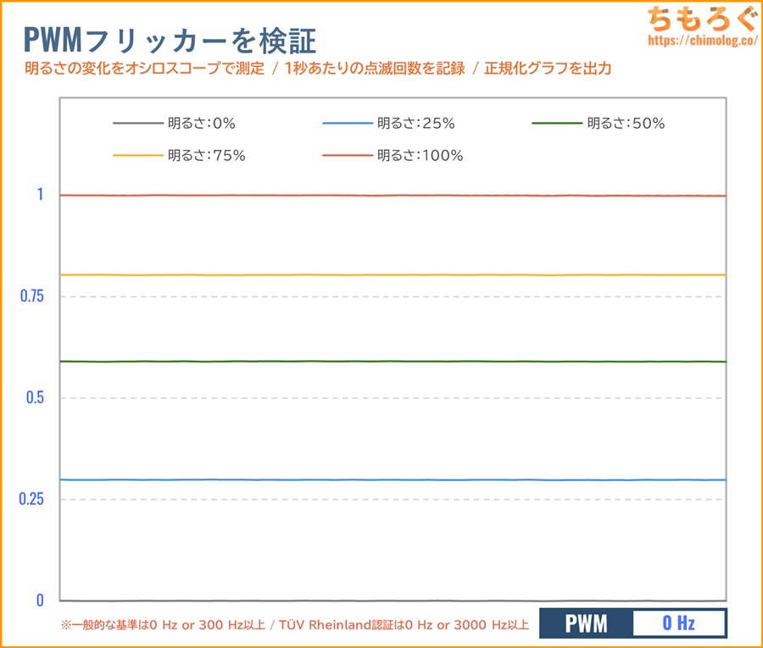Click the blue 25% legend line swatch
The height and width of the screenshot is (648, 763).
coord(348,124)
